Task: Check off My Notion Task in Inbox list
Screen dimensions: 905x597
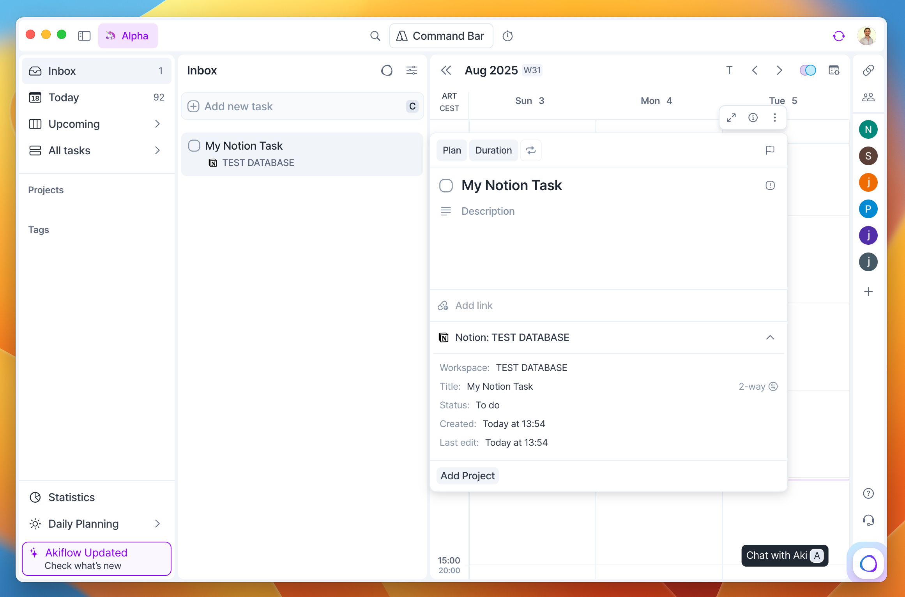Action: point(194,146)
